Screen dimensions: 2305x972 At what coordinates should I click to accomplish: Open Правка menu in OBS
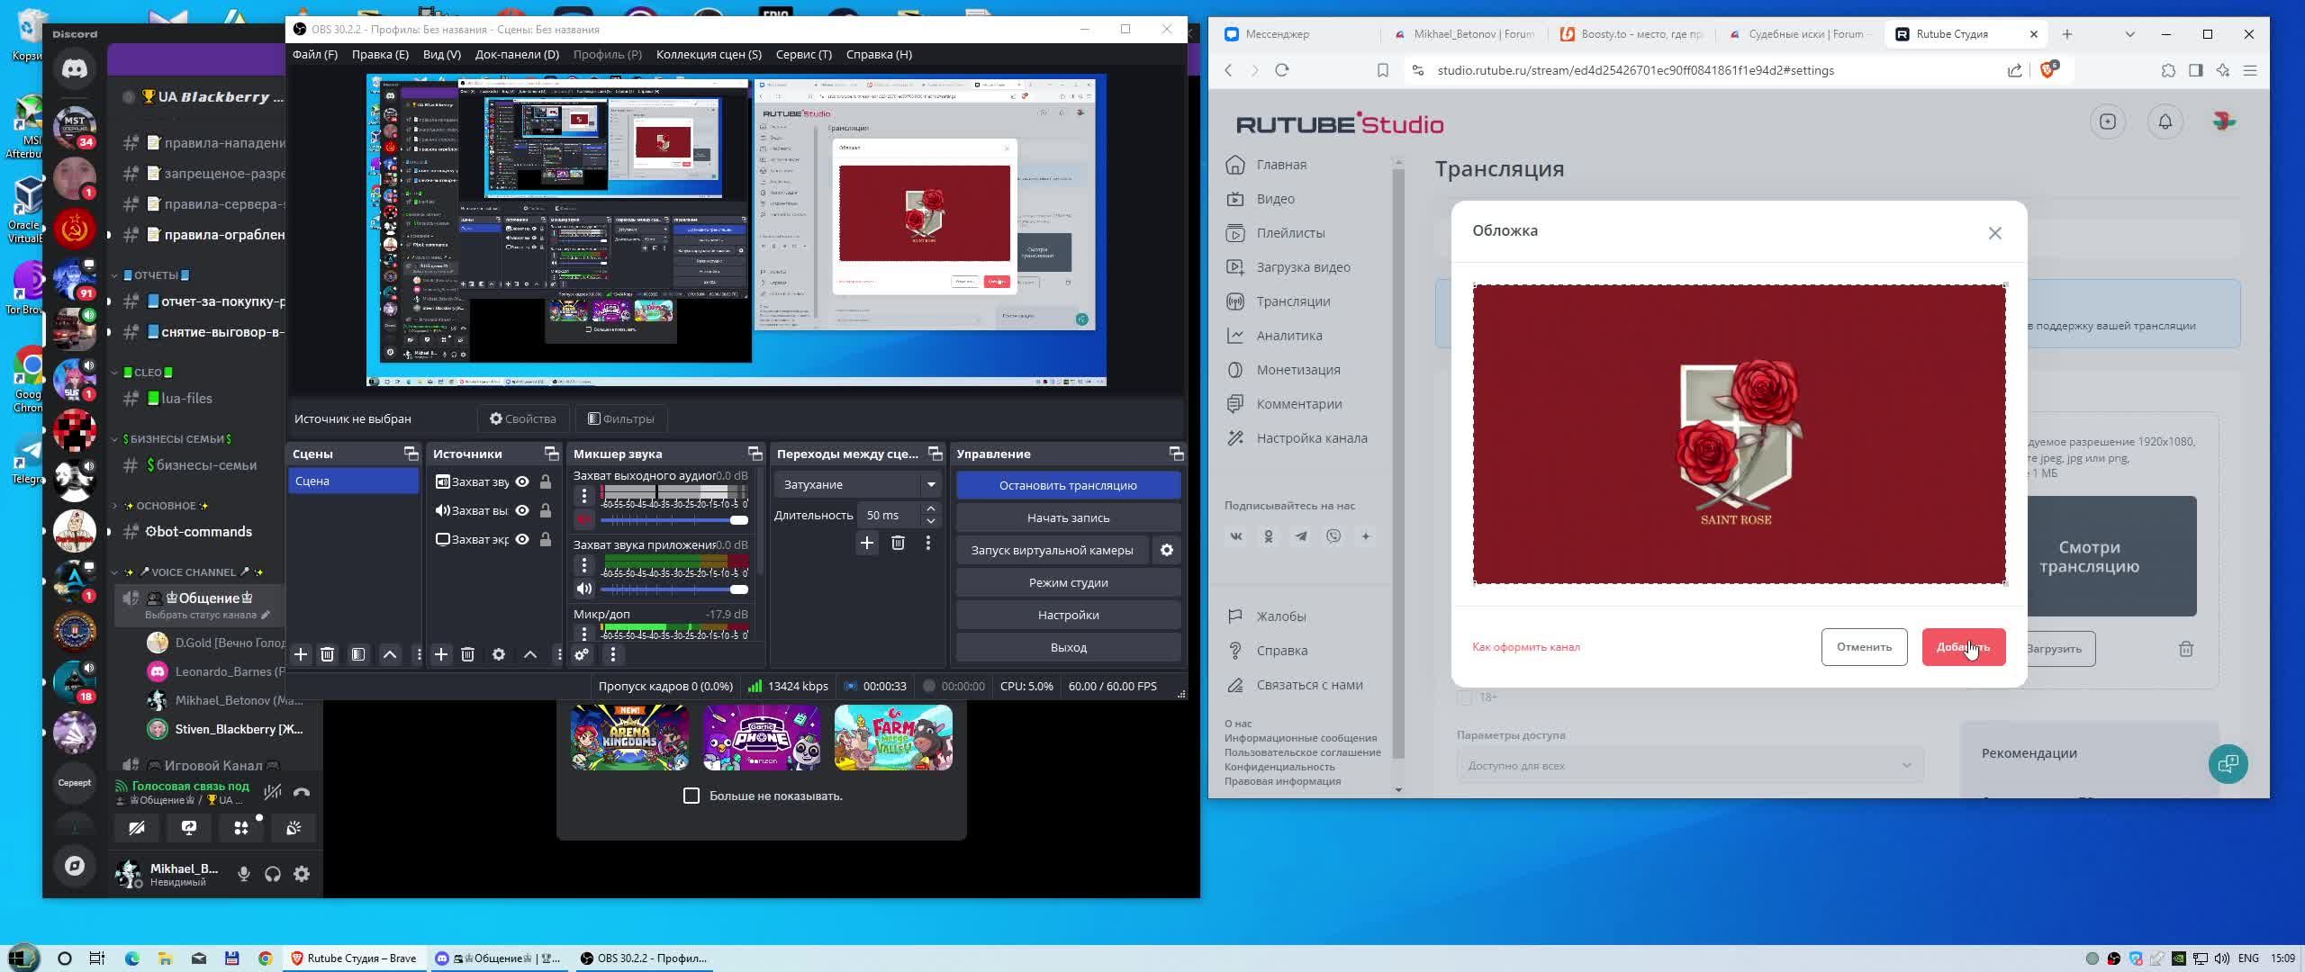[x=380, y=54]
